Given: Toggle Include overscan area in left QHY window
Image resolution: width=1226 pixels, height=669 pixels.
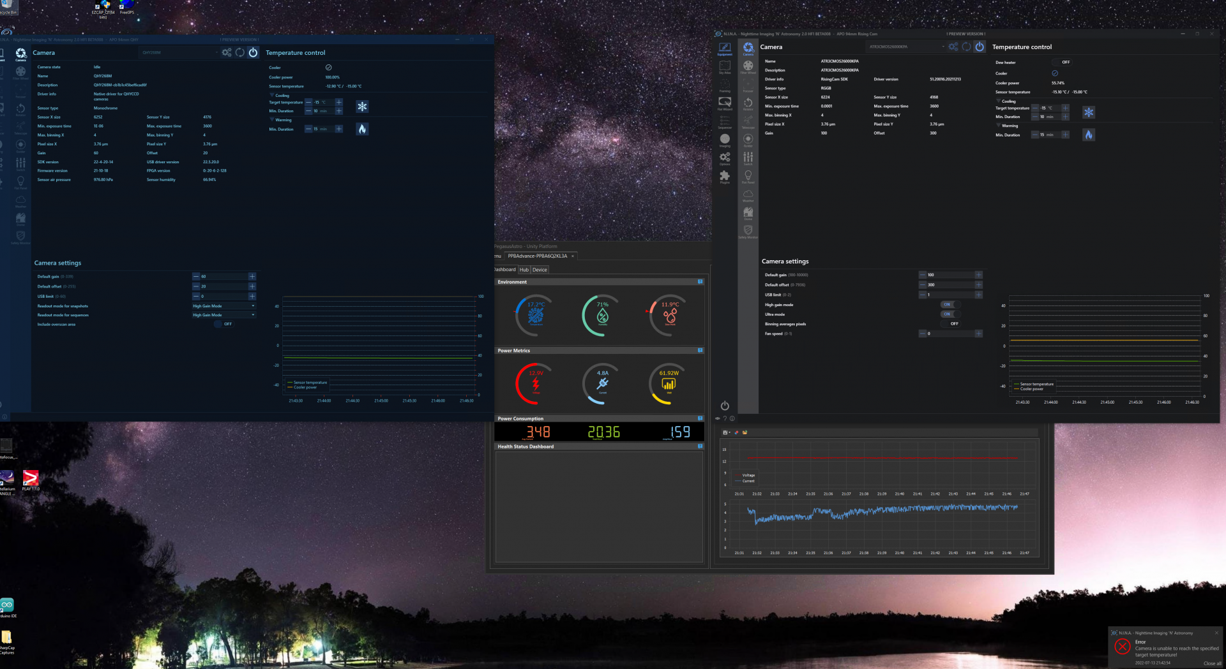Looking at the screenshot, I should [x=223, y=324].
